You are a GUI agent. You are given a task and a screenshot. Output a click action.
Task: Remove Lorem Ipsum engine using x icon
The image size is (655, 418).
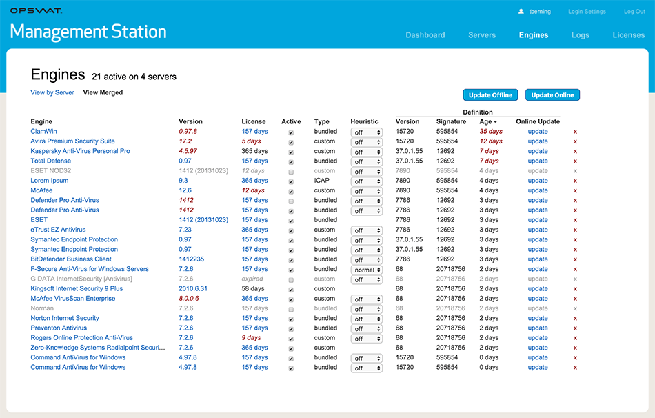pyautogui.click(x=575, y=181)
